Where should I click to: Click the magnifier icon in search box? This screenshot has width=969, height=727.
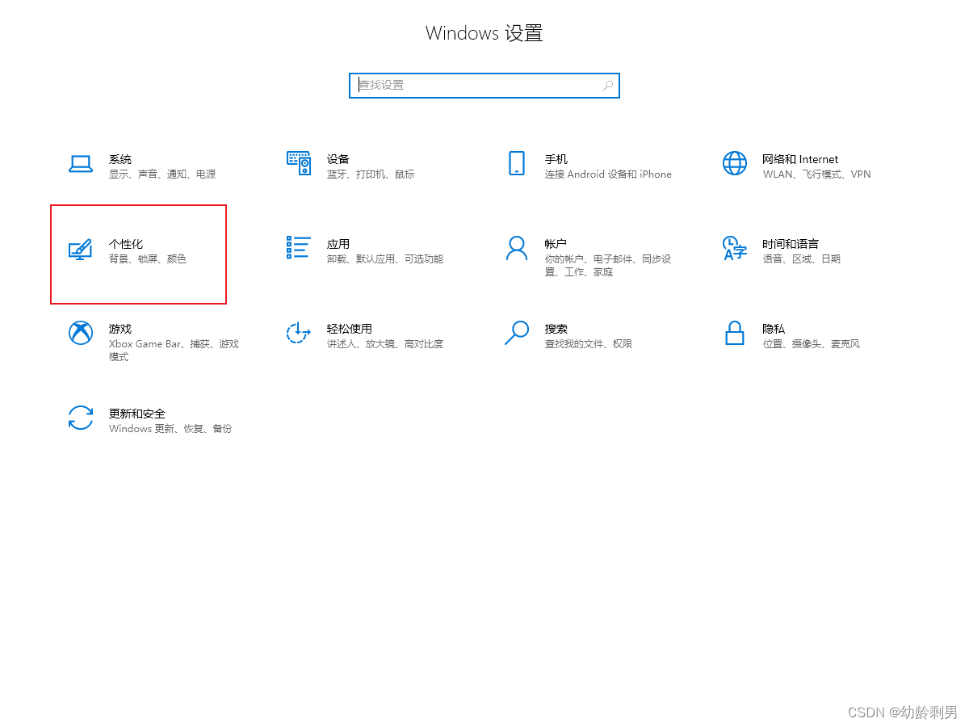coord(608,85)
